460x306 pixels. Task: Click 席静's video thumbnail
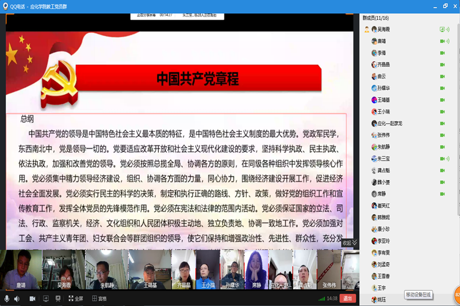tap(256, 269)
